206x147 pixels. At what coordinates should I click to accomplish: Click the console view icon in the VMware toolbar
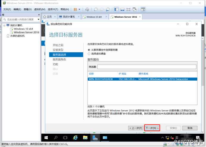(143, 10)
